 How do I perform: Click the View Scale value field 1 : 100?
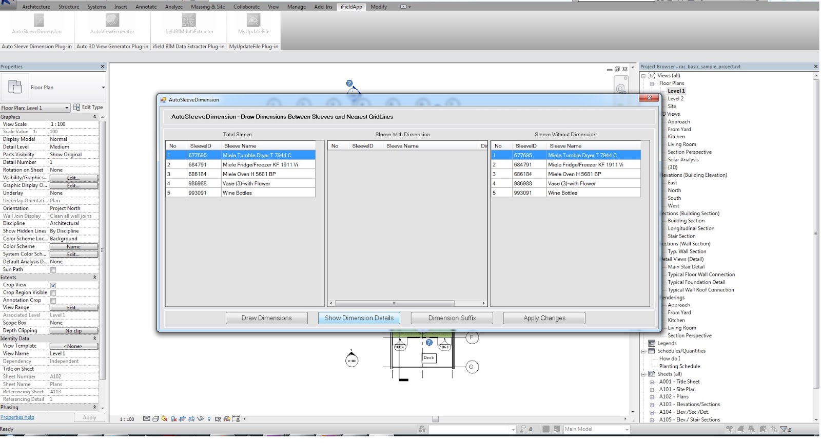[73, 124]
